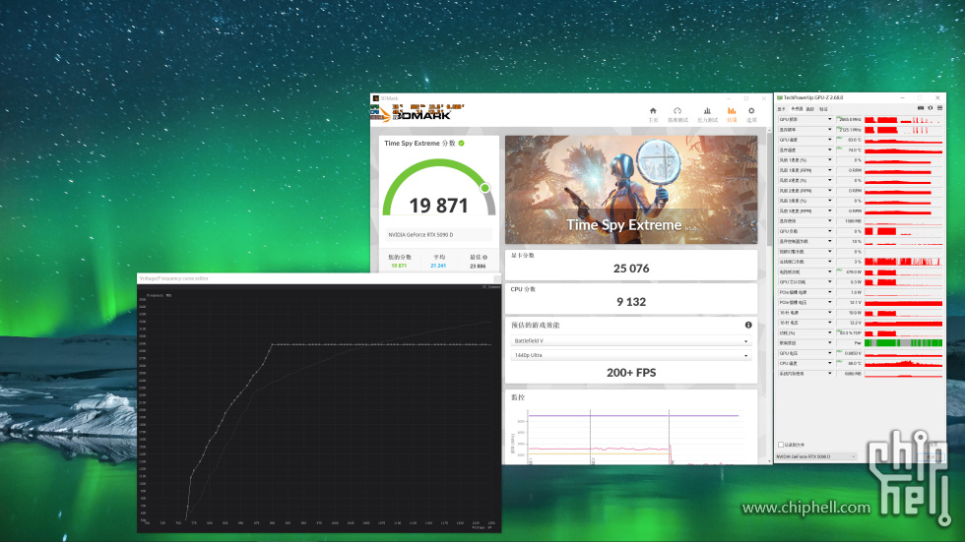Click the 63.6 °C GPU temperature value
965x542 pixels.
[x=855, y=140]
